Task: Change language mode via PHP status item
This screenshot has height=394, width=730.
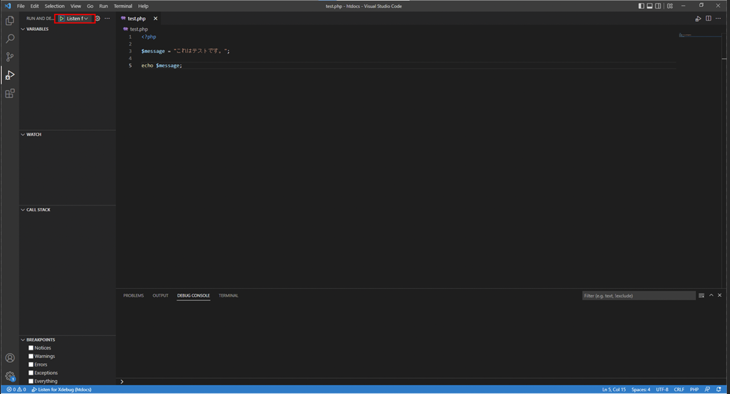Action: coord(694,389)
